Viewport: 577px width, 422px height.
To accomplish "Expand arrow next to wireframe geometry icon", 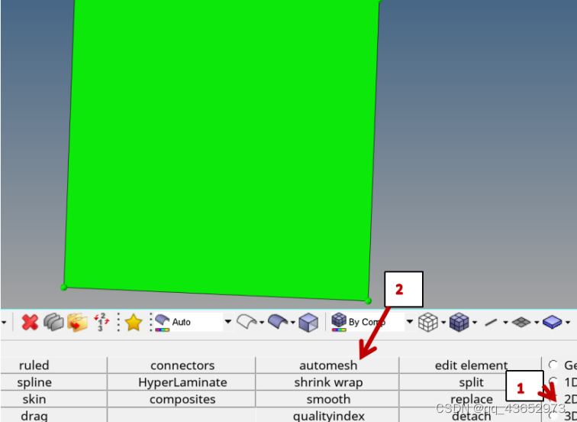I will 262,323.
